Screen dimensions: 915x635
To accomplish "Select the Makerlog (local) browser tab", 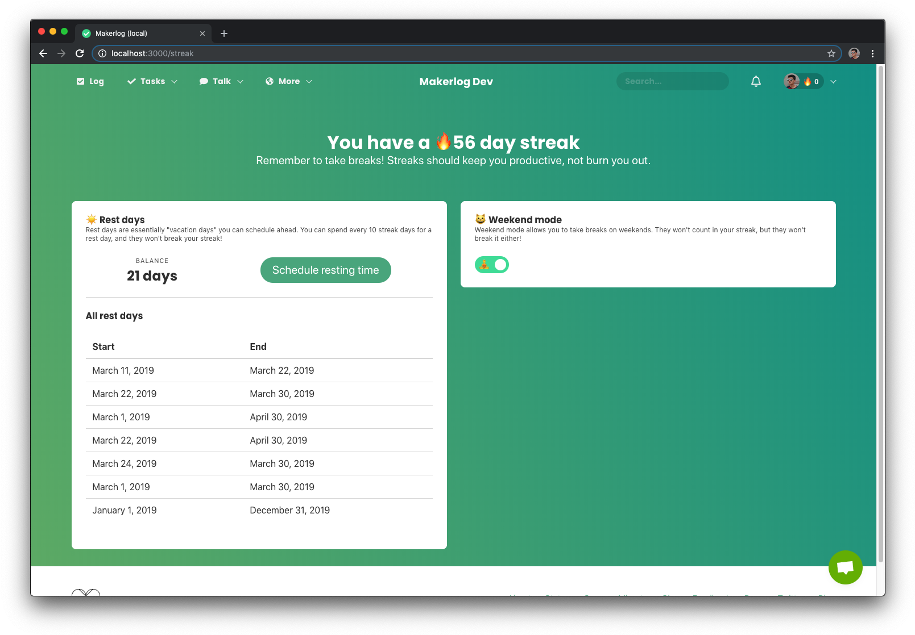I will [143, 34].
